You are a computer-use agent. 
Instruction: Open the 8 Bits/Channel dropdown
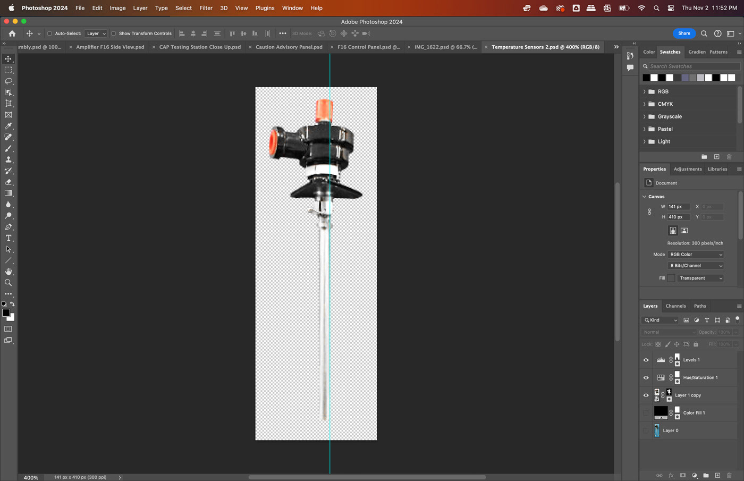coord(696,266)
